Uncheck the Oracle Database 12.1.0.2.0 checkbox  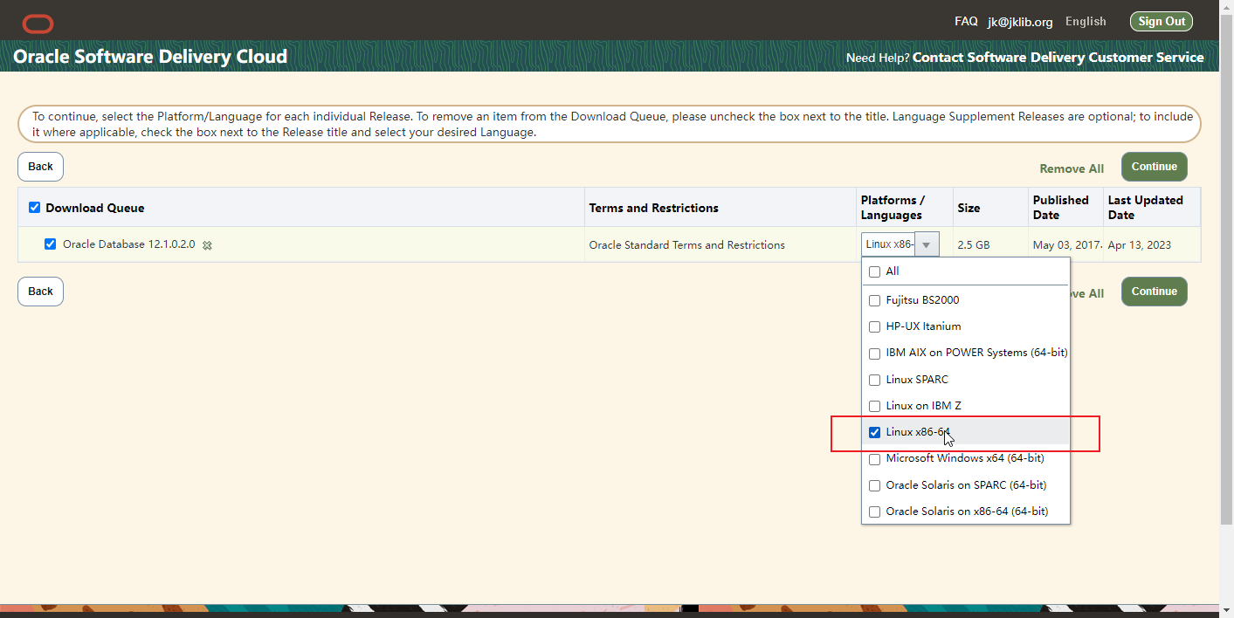(x=51, y=244)
